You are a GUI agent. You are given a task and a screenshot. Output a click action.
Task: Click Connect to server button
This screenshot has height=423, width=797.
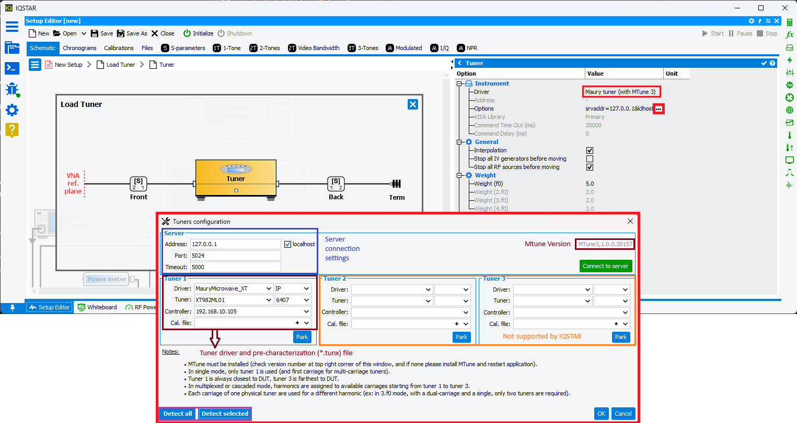[606, 266]
